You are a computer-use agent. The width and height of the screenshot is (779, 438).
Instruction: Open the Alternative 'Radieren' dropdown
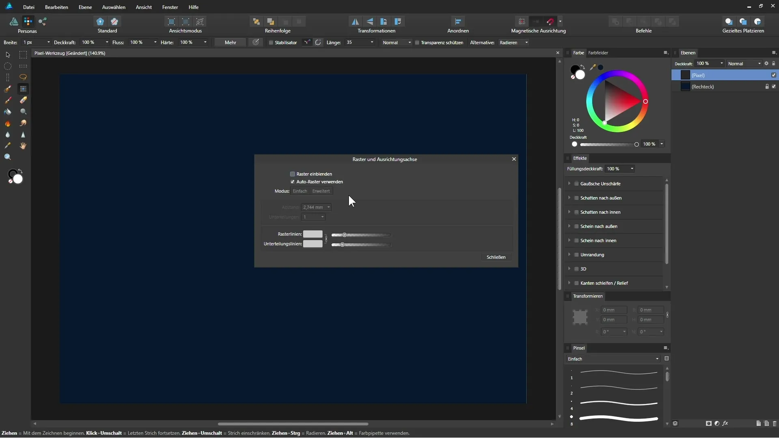514,43
